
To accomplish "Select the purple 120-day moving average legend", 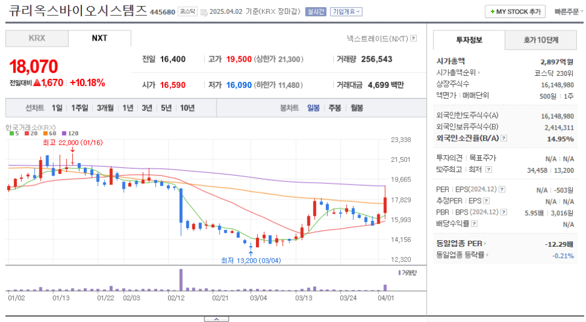I will 70,133.
